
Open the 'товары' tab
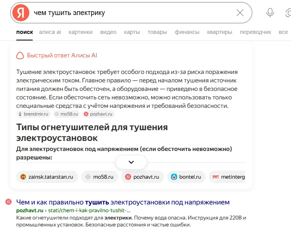click(157, 32)
